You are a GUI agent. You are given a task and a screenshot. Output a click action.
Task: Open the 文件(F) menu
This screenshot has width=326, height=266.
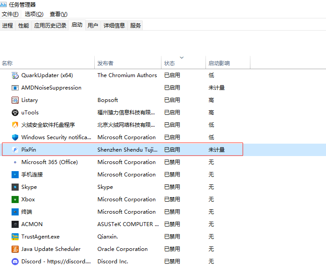(10, 14)
